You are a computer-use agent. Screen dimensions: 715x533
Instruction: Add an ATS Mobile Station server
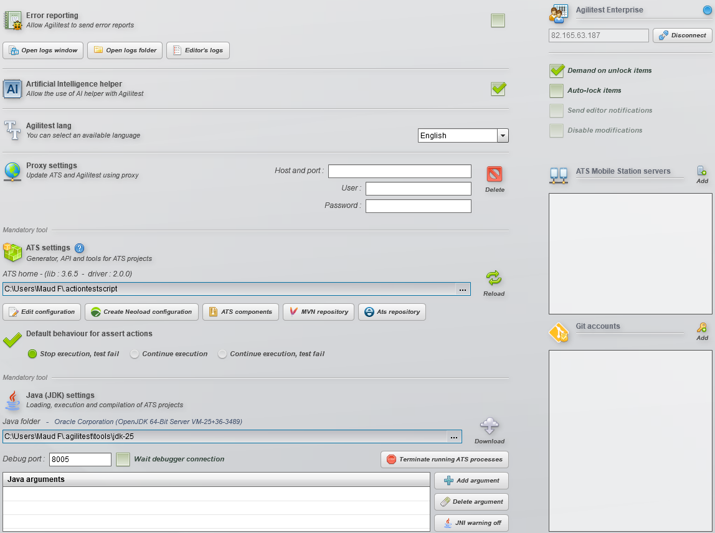[x=702, y=175]
